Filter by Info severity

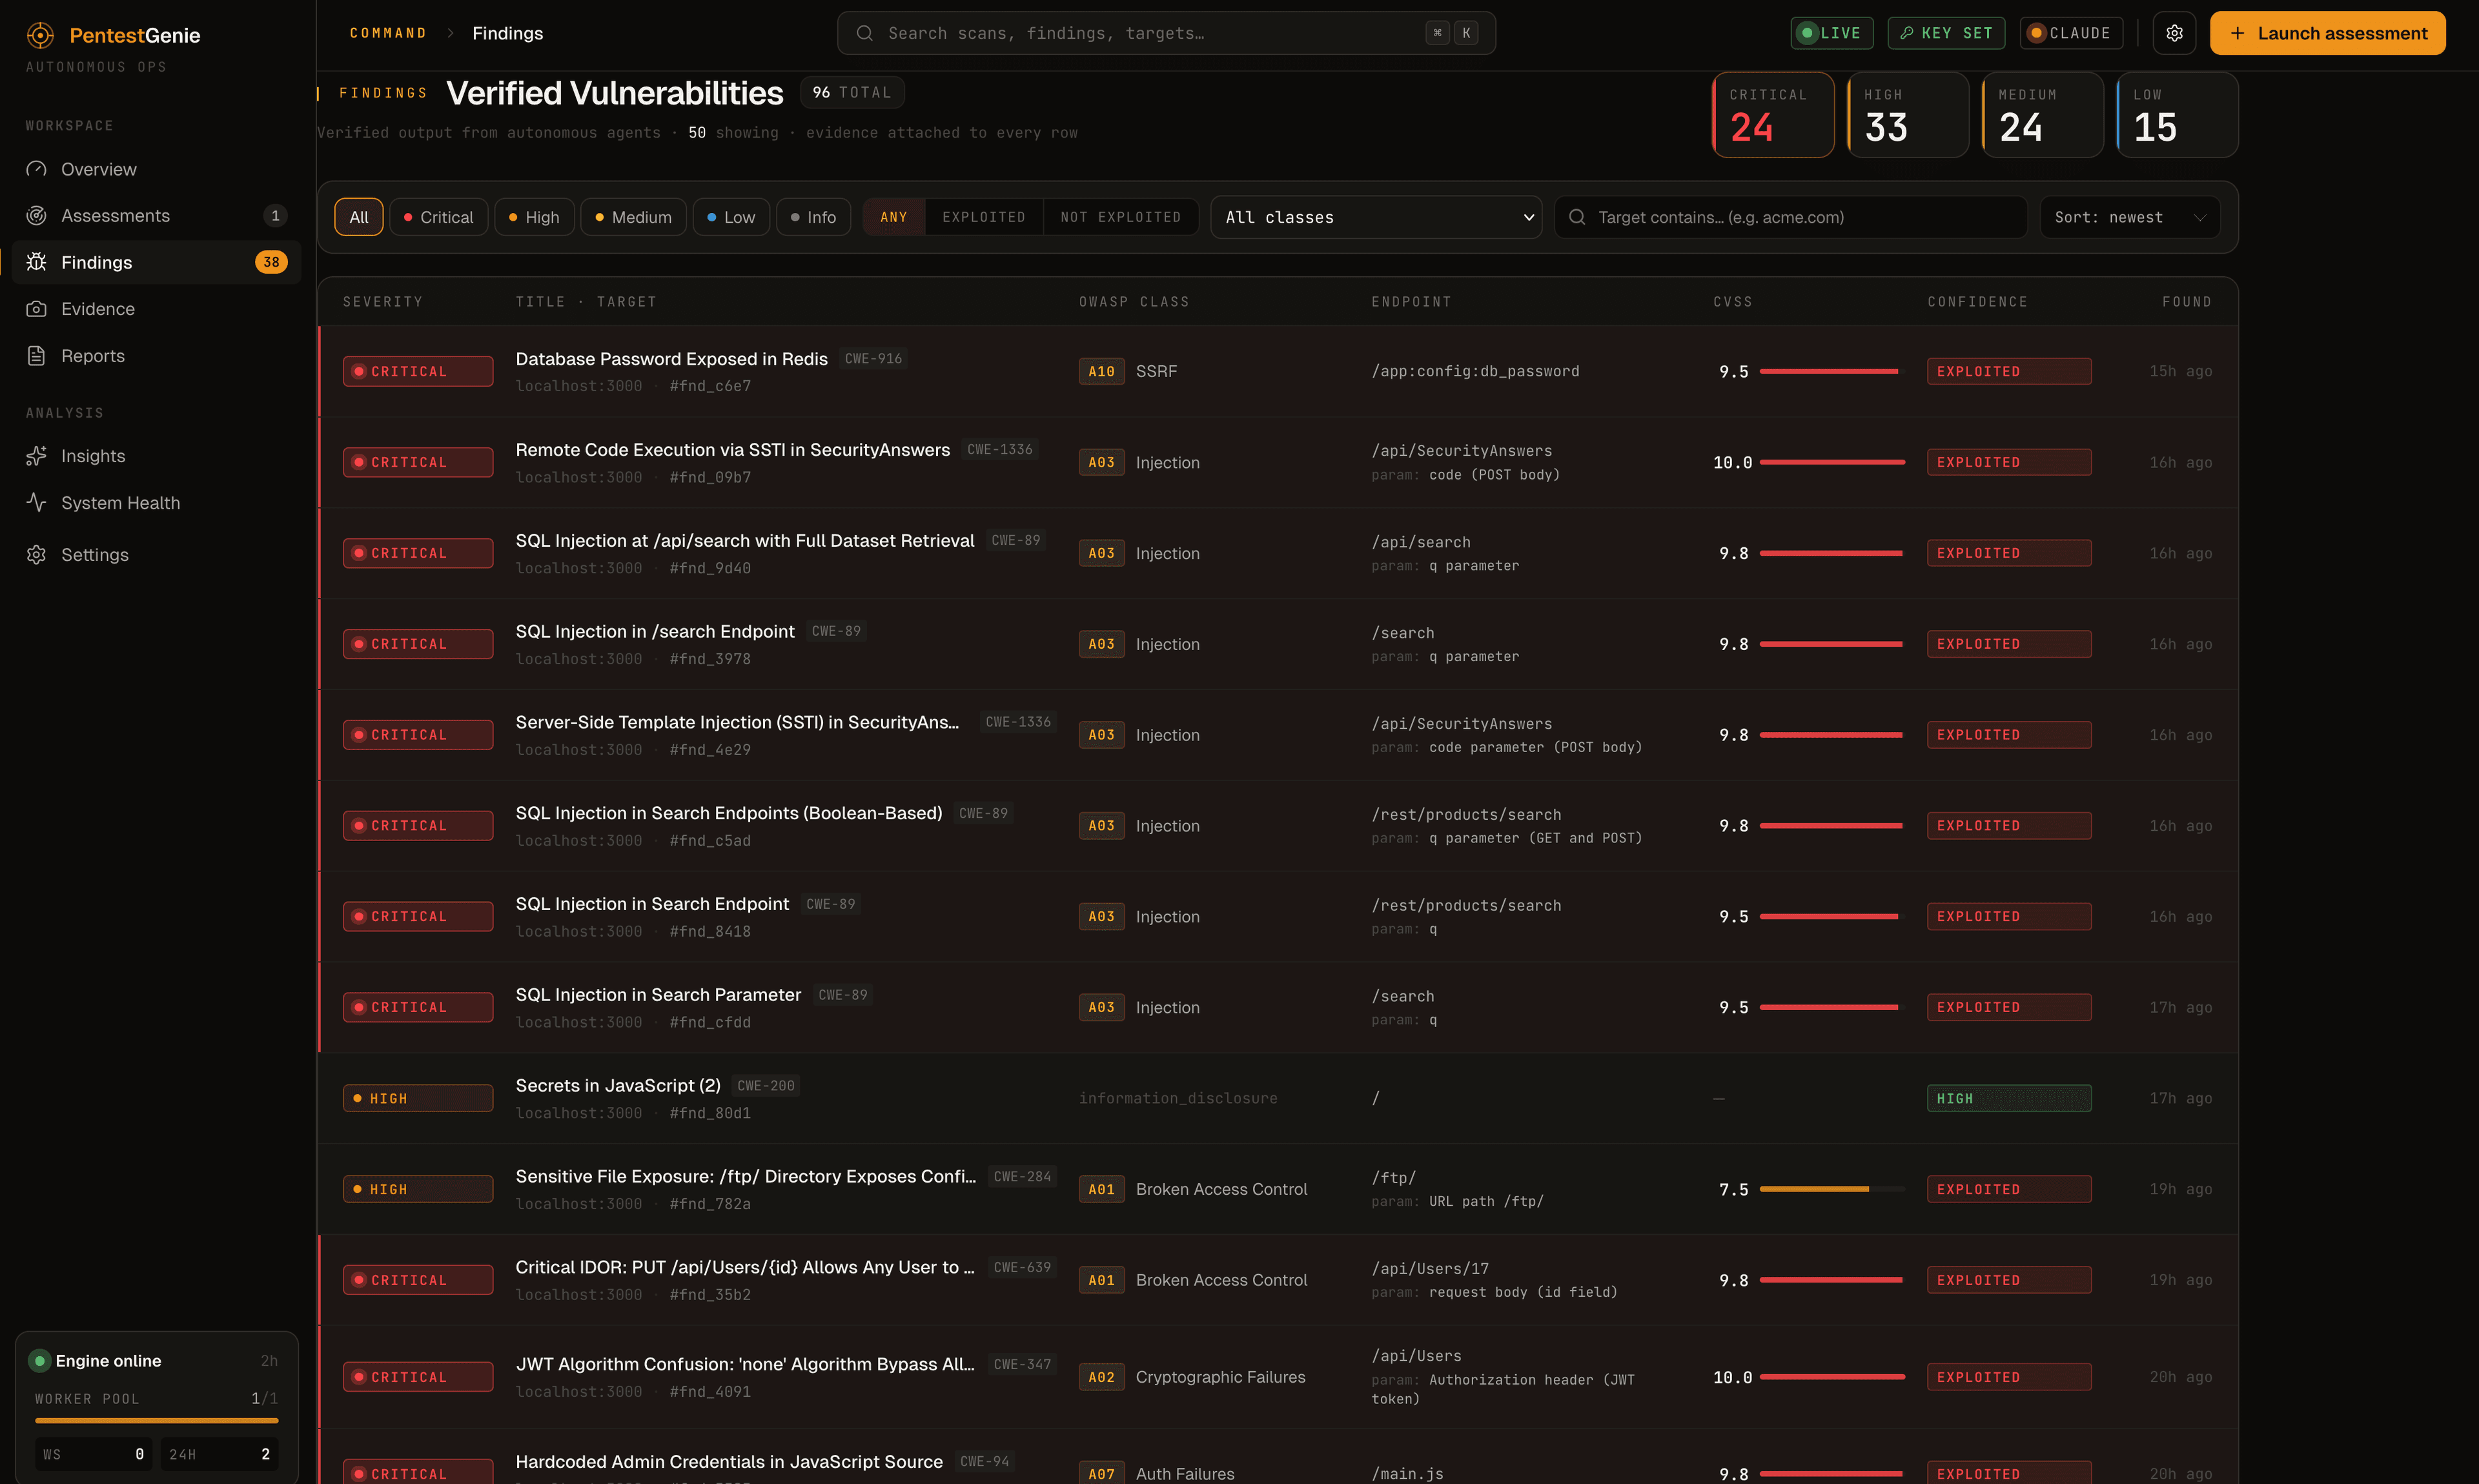point(813,217)
